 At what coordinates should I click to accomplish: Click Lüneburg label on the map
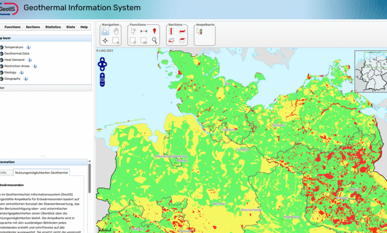click(x=242, y=149)
